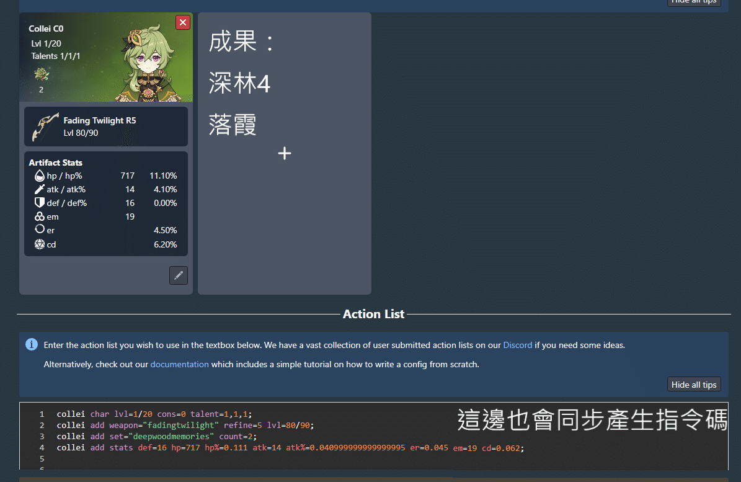This screenshot has height=482, width=741.
Task: Add a new character with the plus sign
Action: pyautogui.click(x=285, y=153)
